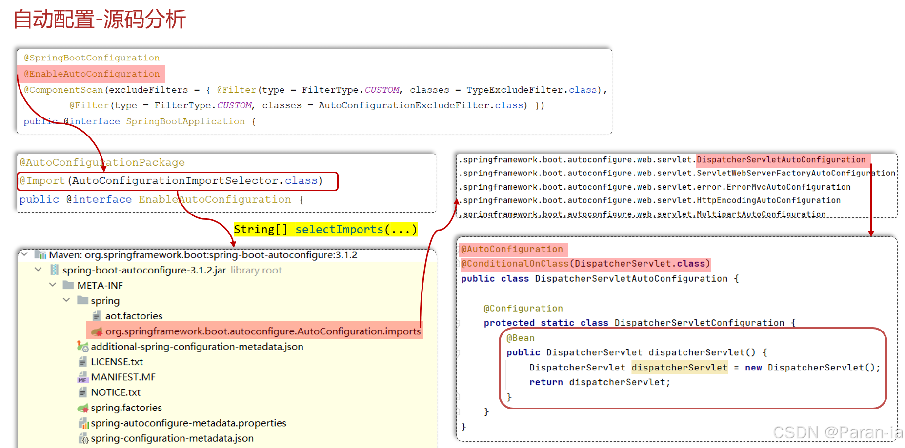Image resolution: width=905 pixels, height=448 pixels.
Task: Click the SpringBootApplication interface name
Action: (x=185, y=121)
